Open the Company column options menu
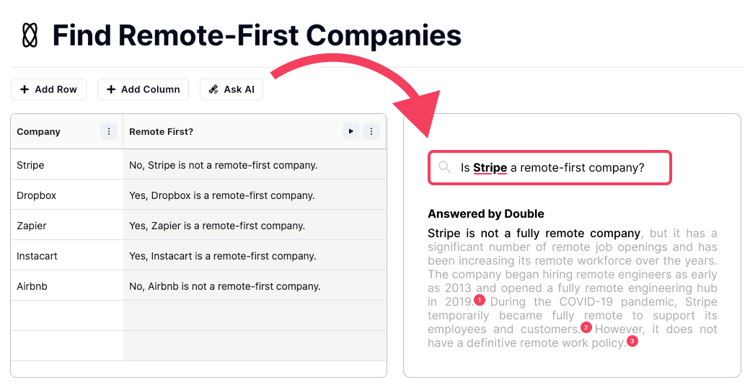The height and width of the screenshot is (385, 750). (109, 131)
